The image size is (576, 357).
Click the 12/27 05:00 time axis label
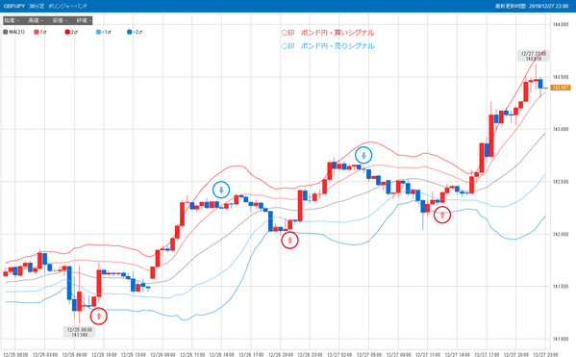pyautogui.click(x=368, y=354)
